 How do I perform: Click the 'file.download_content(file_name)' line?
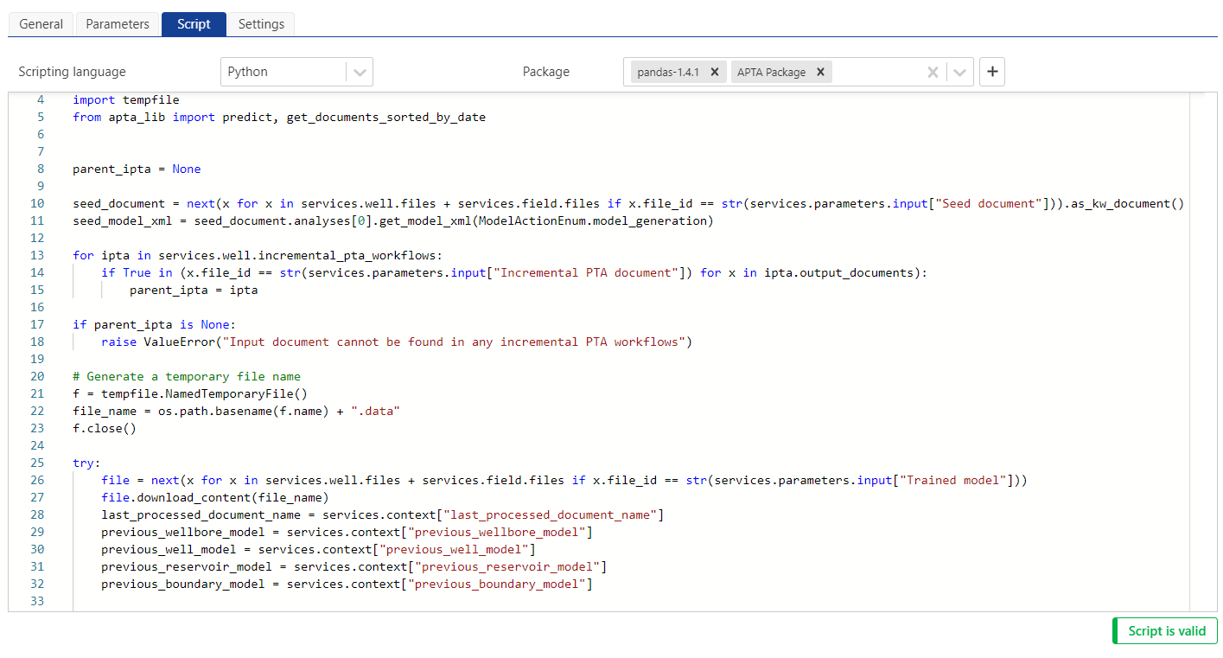(x=215, y=498)
